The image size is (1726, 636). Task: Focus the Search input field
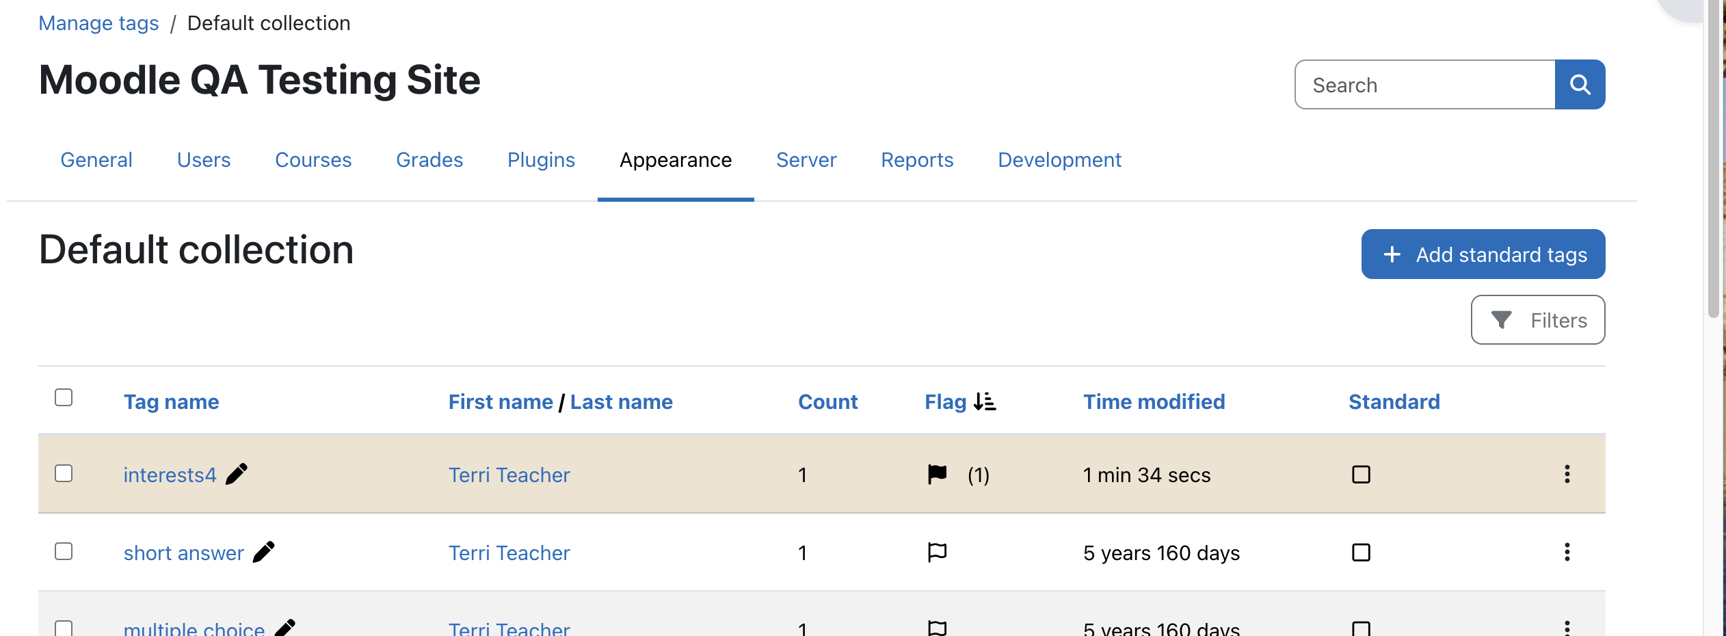[x=1425, y=85]
